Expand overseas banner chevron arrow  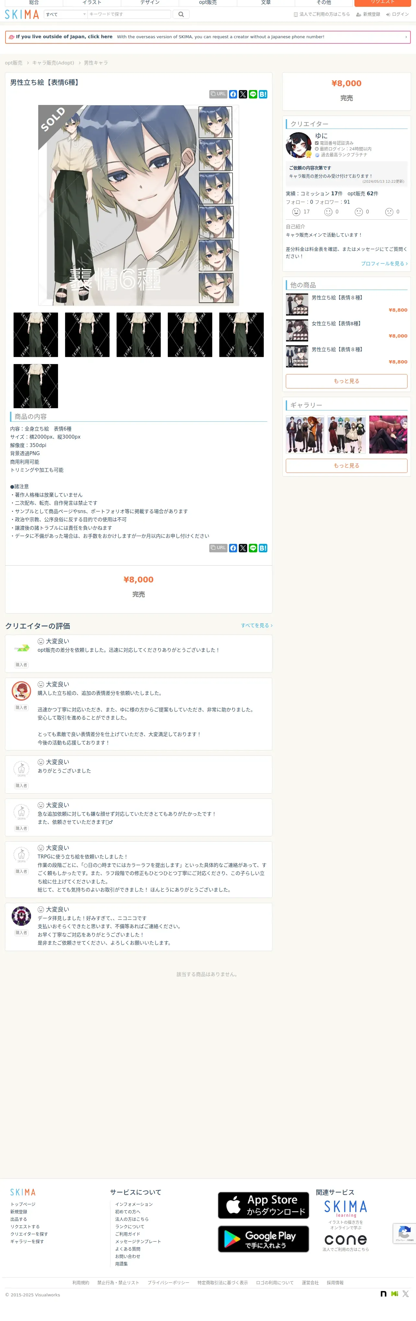pyautogui.click(x=406, y=37)
